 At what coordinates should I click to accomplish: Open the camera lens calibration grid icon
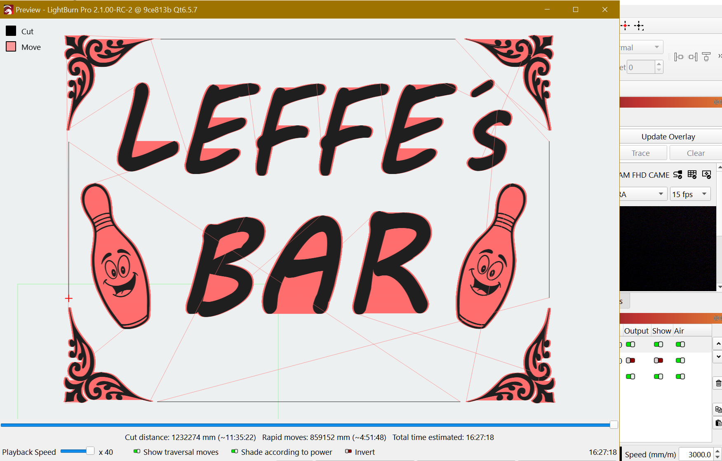click(x=692, y=175)
